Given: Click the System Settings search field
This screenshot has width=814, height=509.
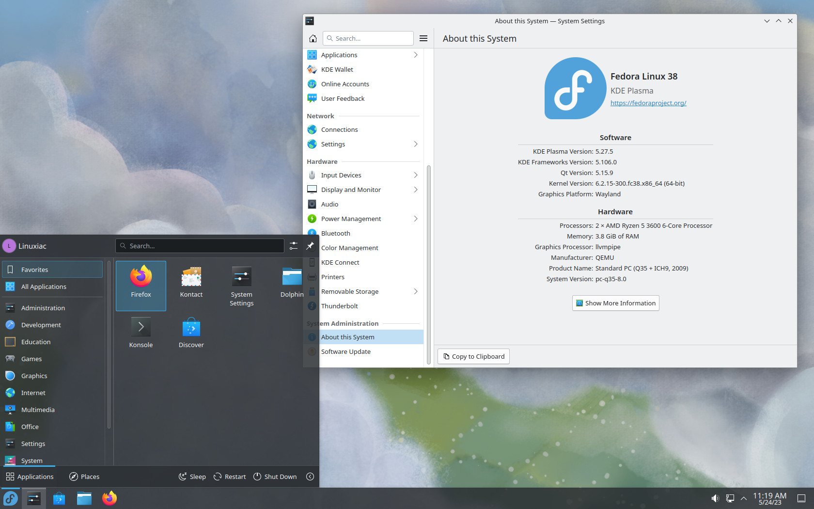Looking at the screenshot, I should pyautogui.click(x=368, y=38).
